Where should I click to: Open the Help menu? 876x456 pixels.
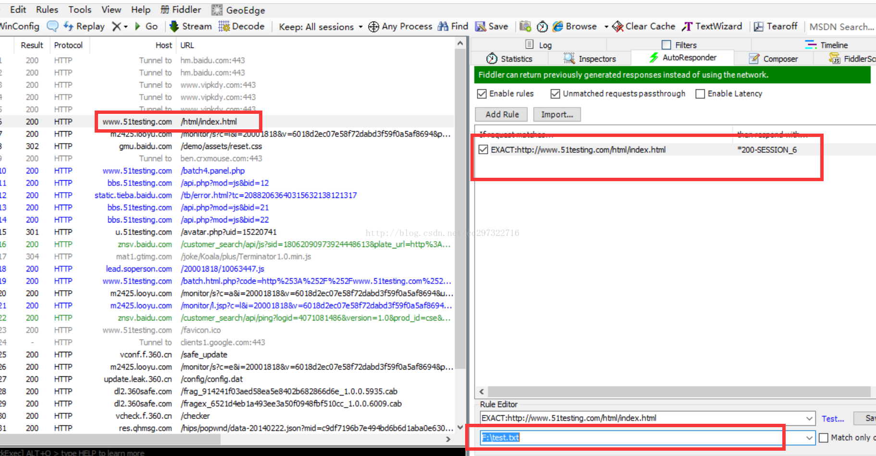141,10
